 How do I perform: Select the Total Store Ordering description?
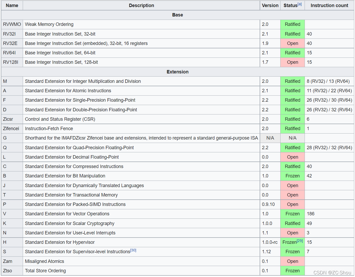pos(45,271)
